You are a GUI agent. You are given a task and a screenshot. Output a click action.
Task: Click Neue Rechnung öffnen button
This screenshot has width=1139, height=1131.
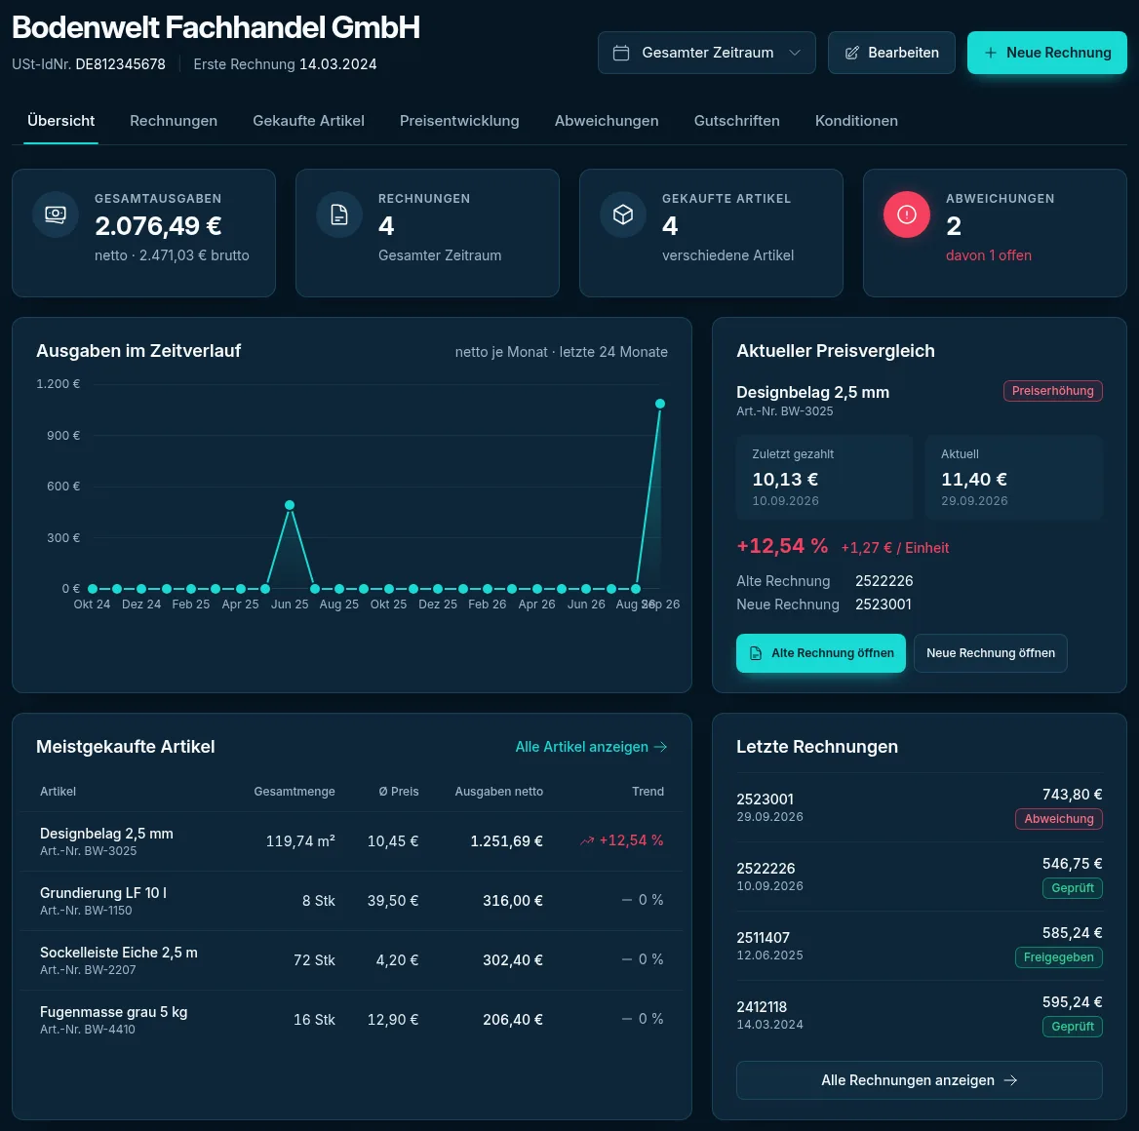coord(990,653)
